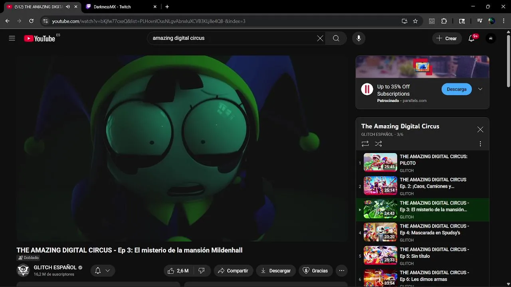Click the Compartir share button
The height and width of the screenshot is (287, 511).
point(233,271)
